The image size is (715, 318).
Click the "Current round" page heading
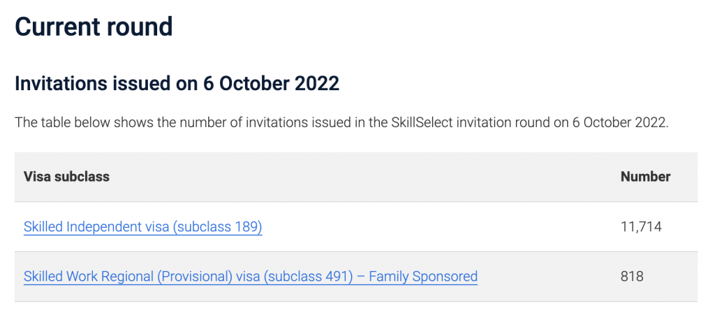coord(94,27)
